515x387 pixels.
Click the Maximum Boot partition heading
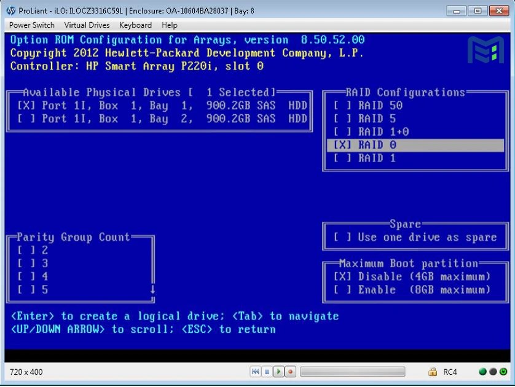(409, 264)
